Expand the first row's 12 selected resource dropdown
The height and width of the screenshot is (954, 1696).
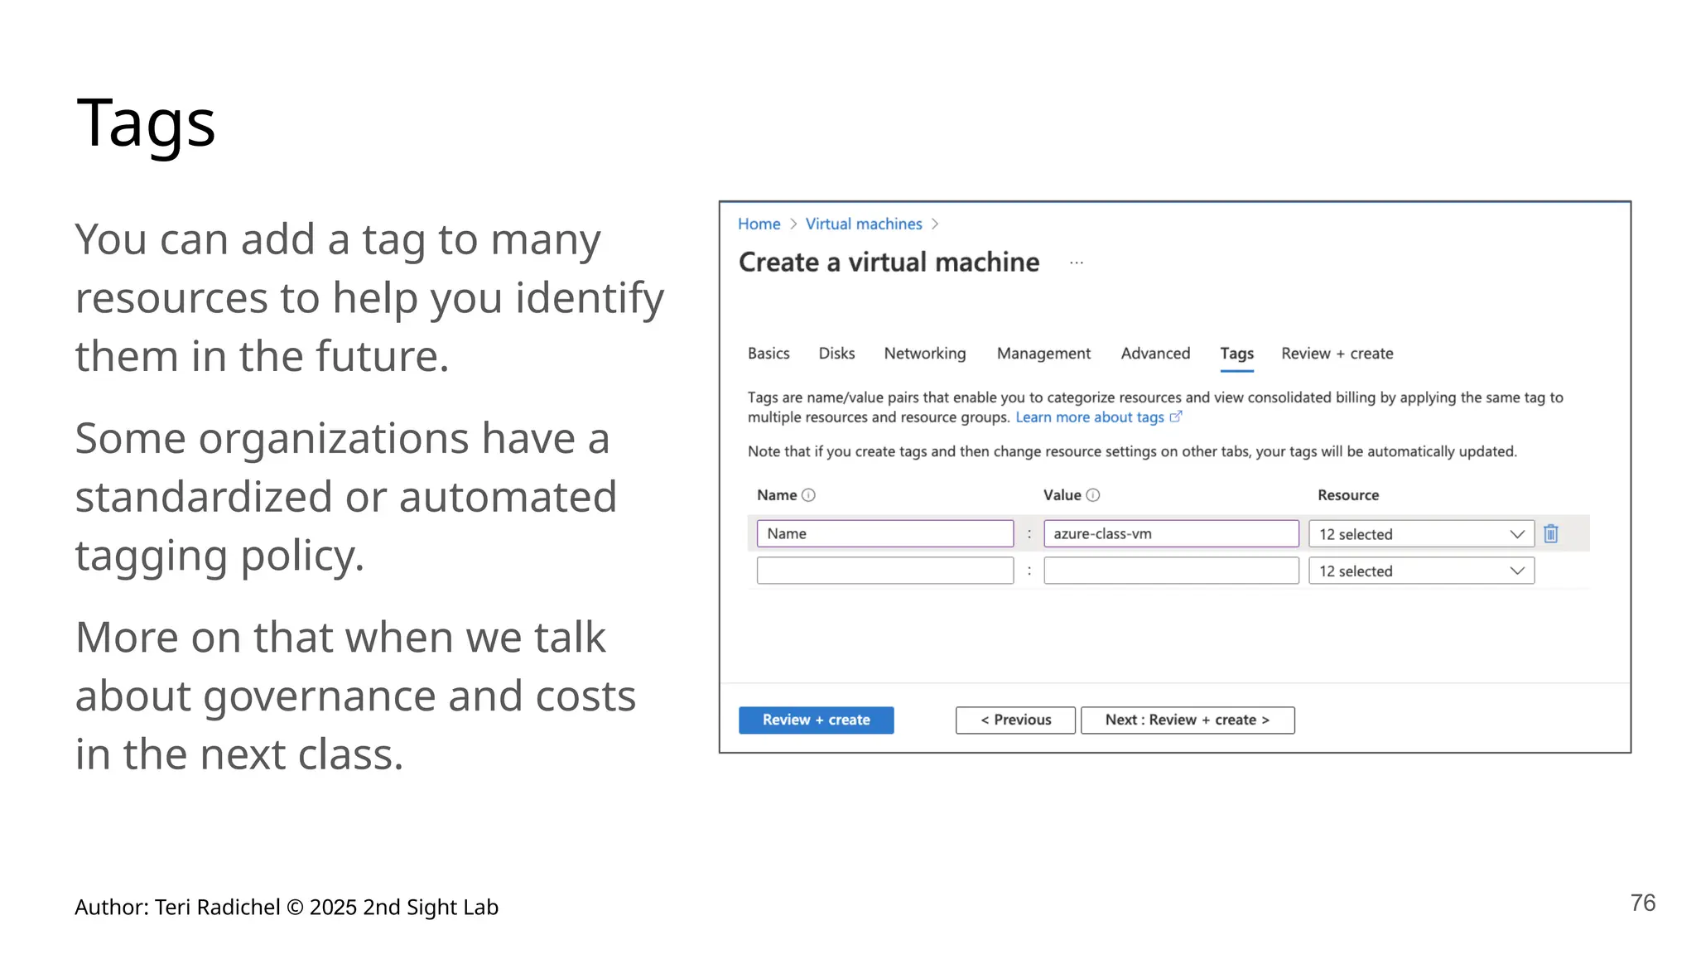1422,534
